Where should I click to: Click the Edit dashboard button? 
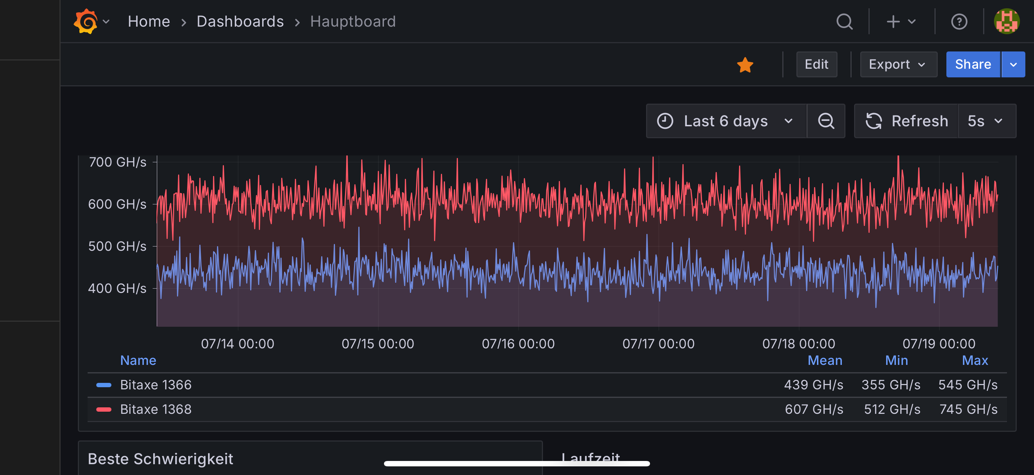[817, 65]
